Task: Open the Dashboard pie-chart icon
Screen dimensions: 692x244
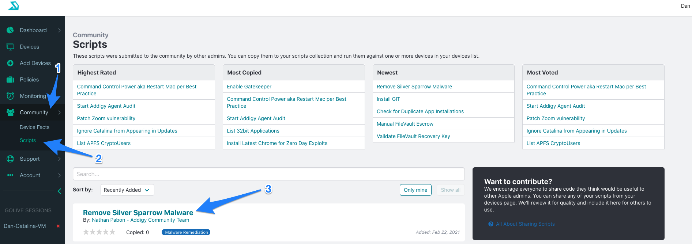Action: click(x=10, y=30)
